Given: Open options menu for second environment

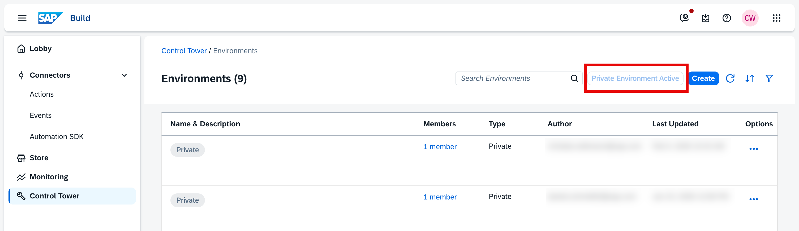Looking at the screenshot, I should click(753, 199).
